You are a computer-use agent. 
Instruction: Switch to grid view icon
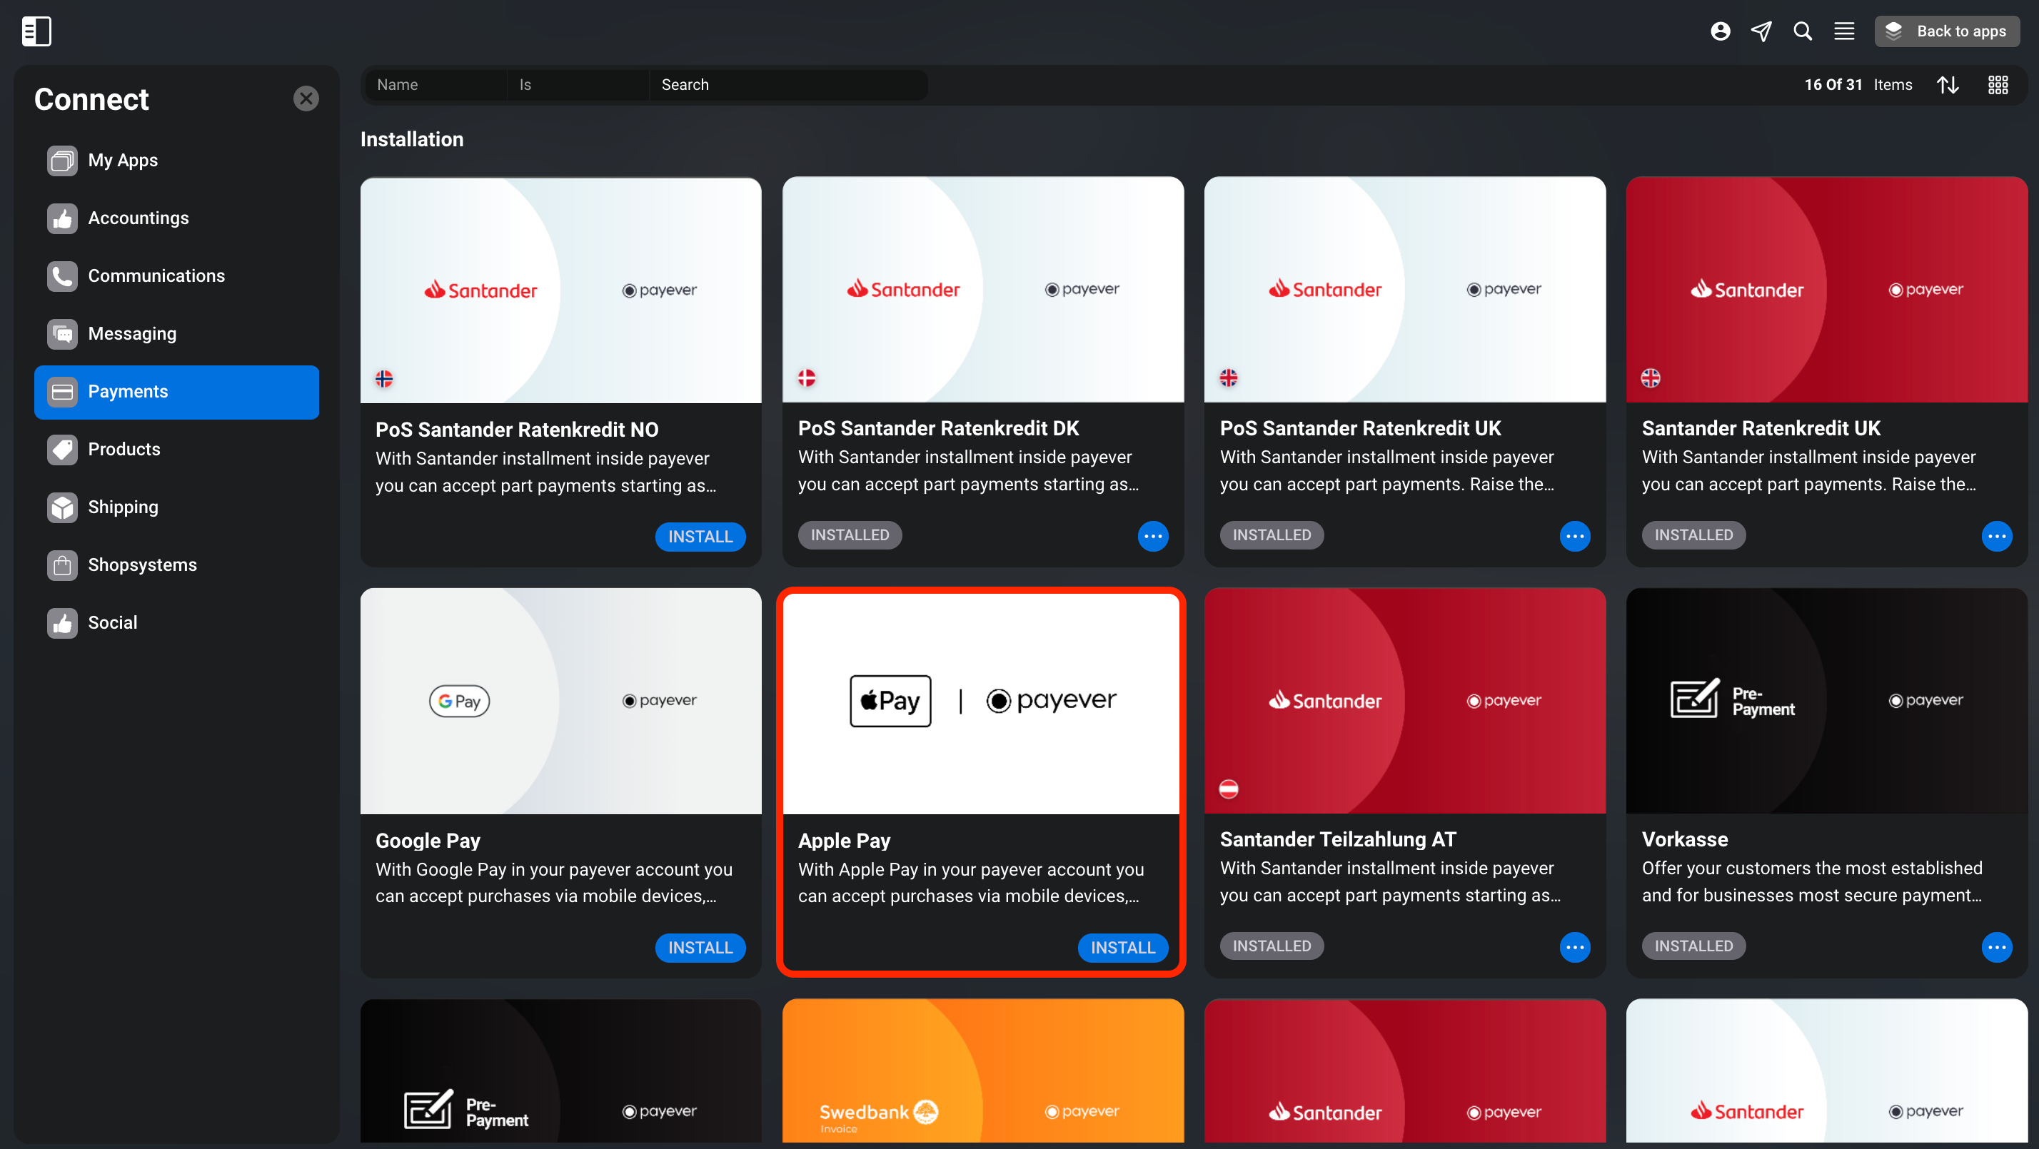(x=1998, y=85)
